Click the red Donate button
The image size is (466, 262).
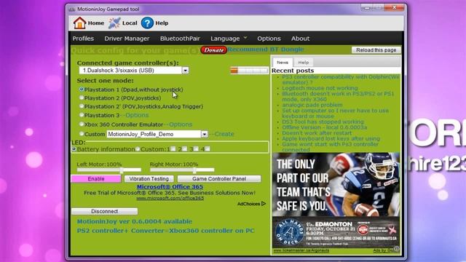point(213,50)
